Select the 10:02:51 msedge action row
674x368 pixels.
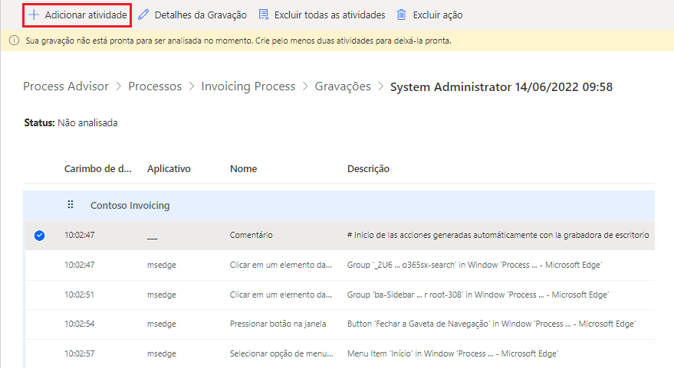281,295
